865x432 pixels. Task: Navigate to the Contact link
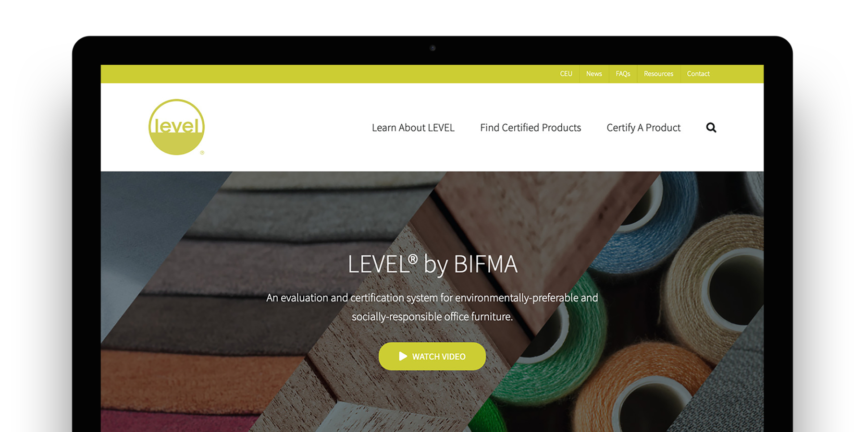coord(698,74)
